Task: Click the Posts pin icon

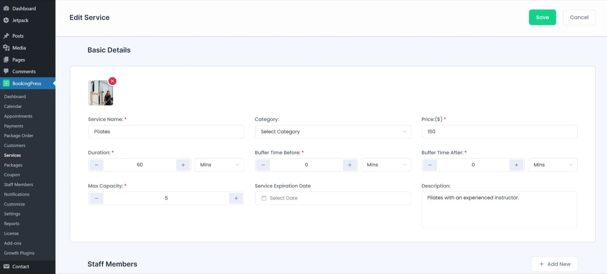Action: [6, 36]
